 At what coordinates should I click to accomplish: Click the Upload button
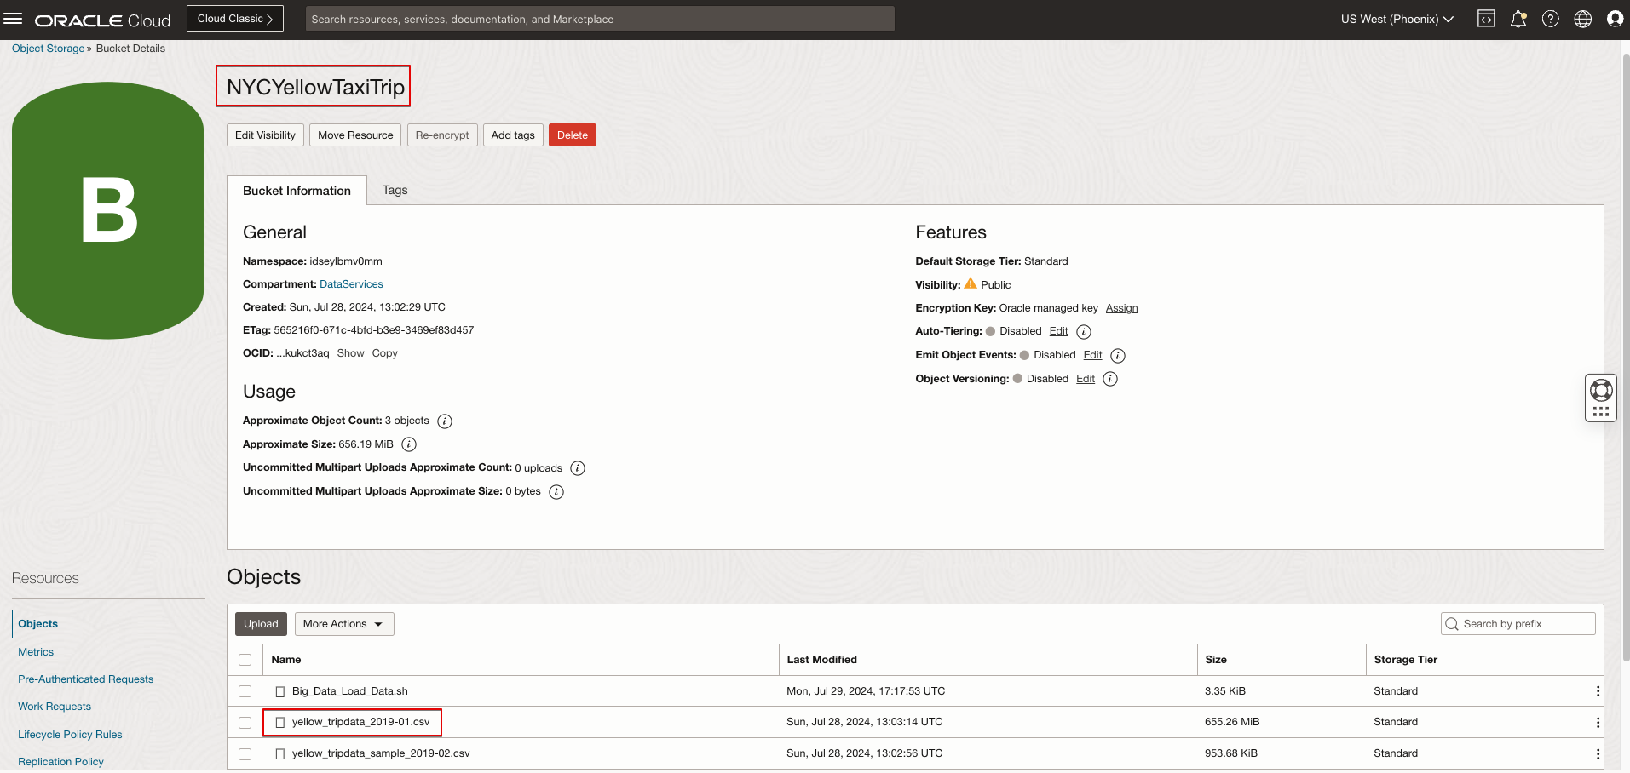pyautogui.click(x=261, y=624)
